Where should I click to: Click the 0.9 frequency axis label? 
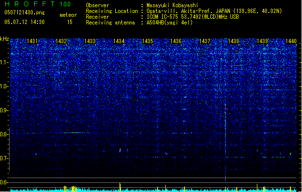[4, 110]
